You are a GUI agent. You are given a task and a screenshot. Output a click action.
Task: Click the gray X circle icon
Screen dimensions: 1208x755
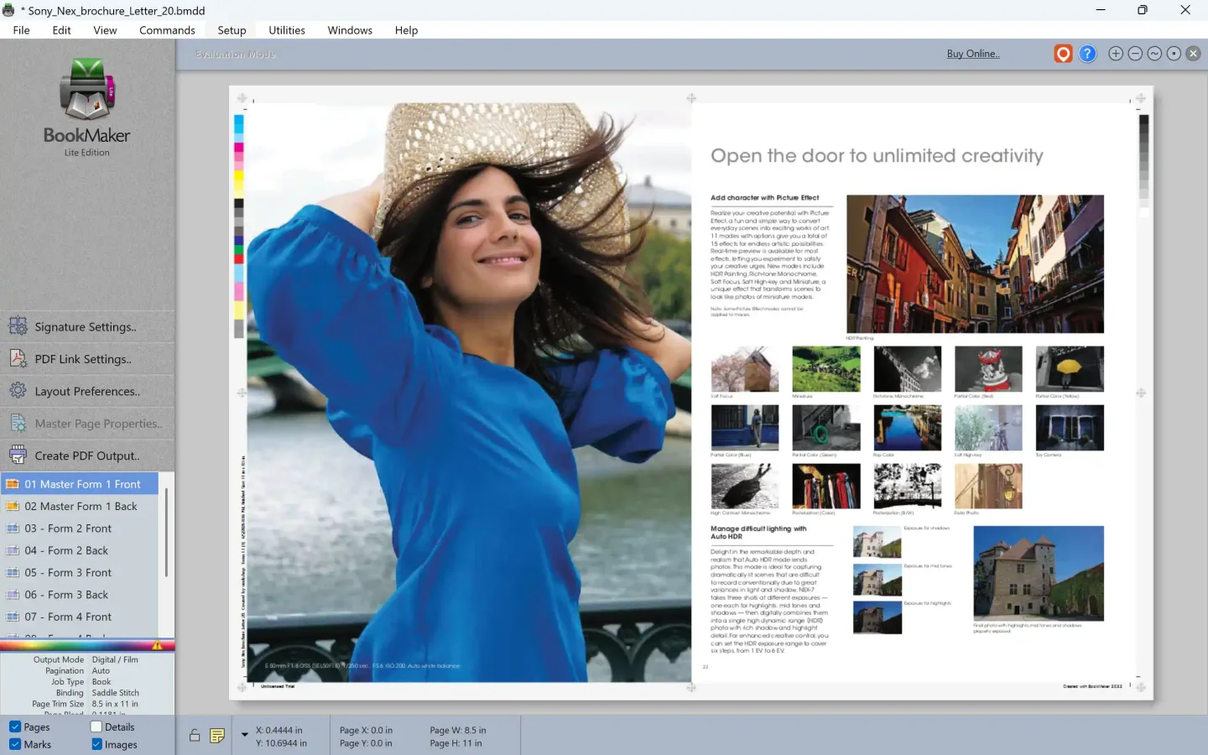point(1193,54)
